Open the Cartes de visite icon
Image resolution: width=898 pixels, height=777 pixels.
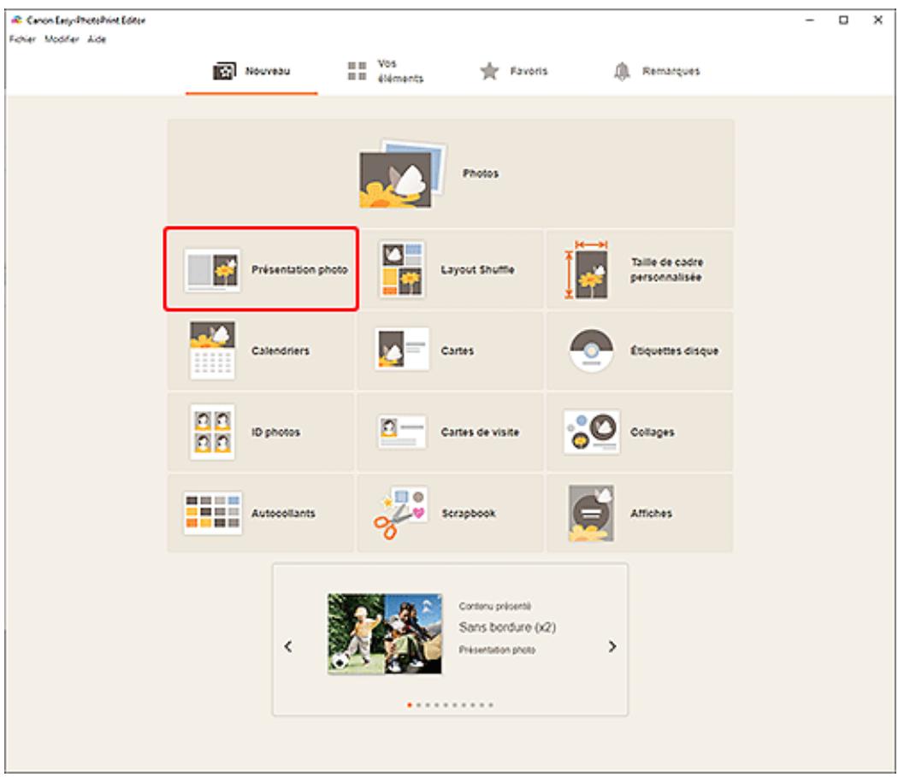tap(402, 432)
